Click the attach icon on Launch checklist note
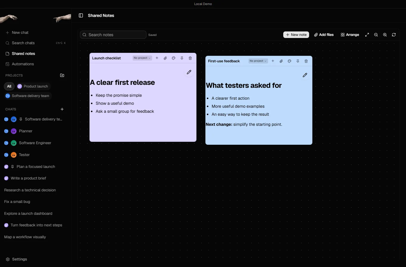This screenshot has width=406, height=267. [165, 58]
